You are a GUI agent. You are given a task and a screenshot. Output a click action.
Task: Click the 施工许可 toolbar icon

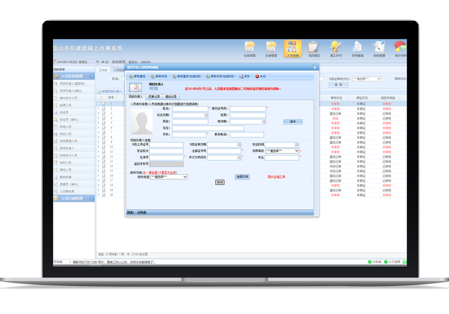335,48
